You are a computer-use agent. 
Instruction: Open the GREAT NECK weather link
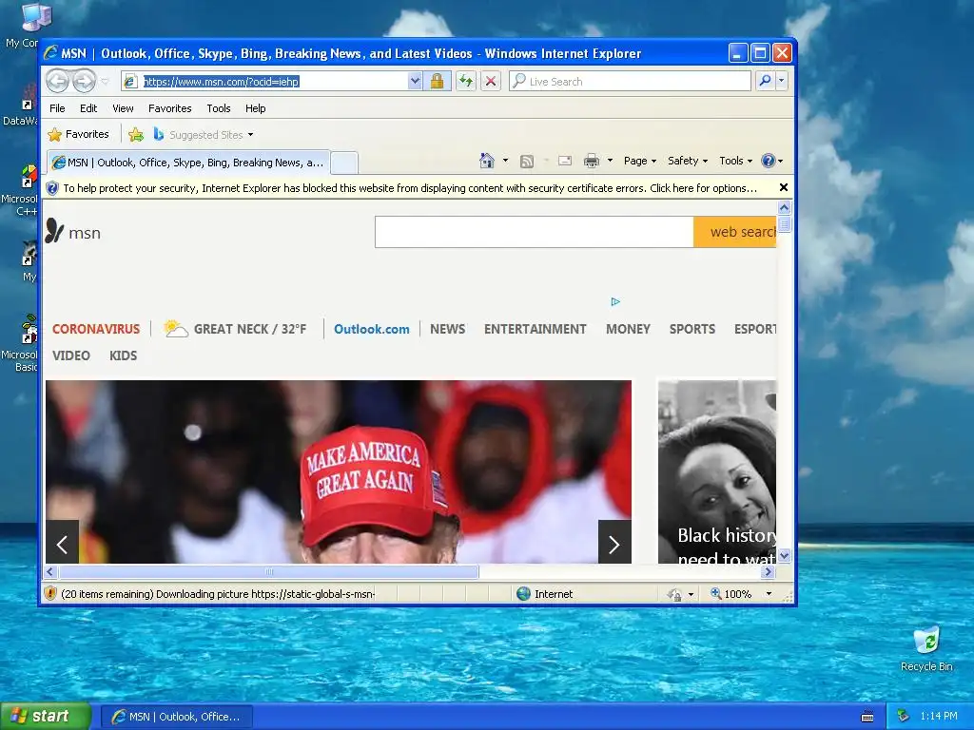click(236, 329)
